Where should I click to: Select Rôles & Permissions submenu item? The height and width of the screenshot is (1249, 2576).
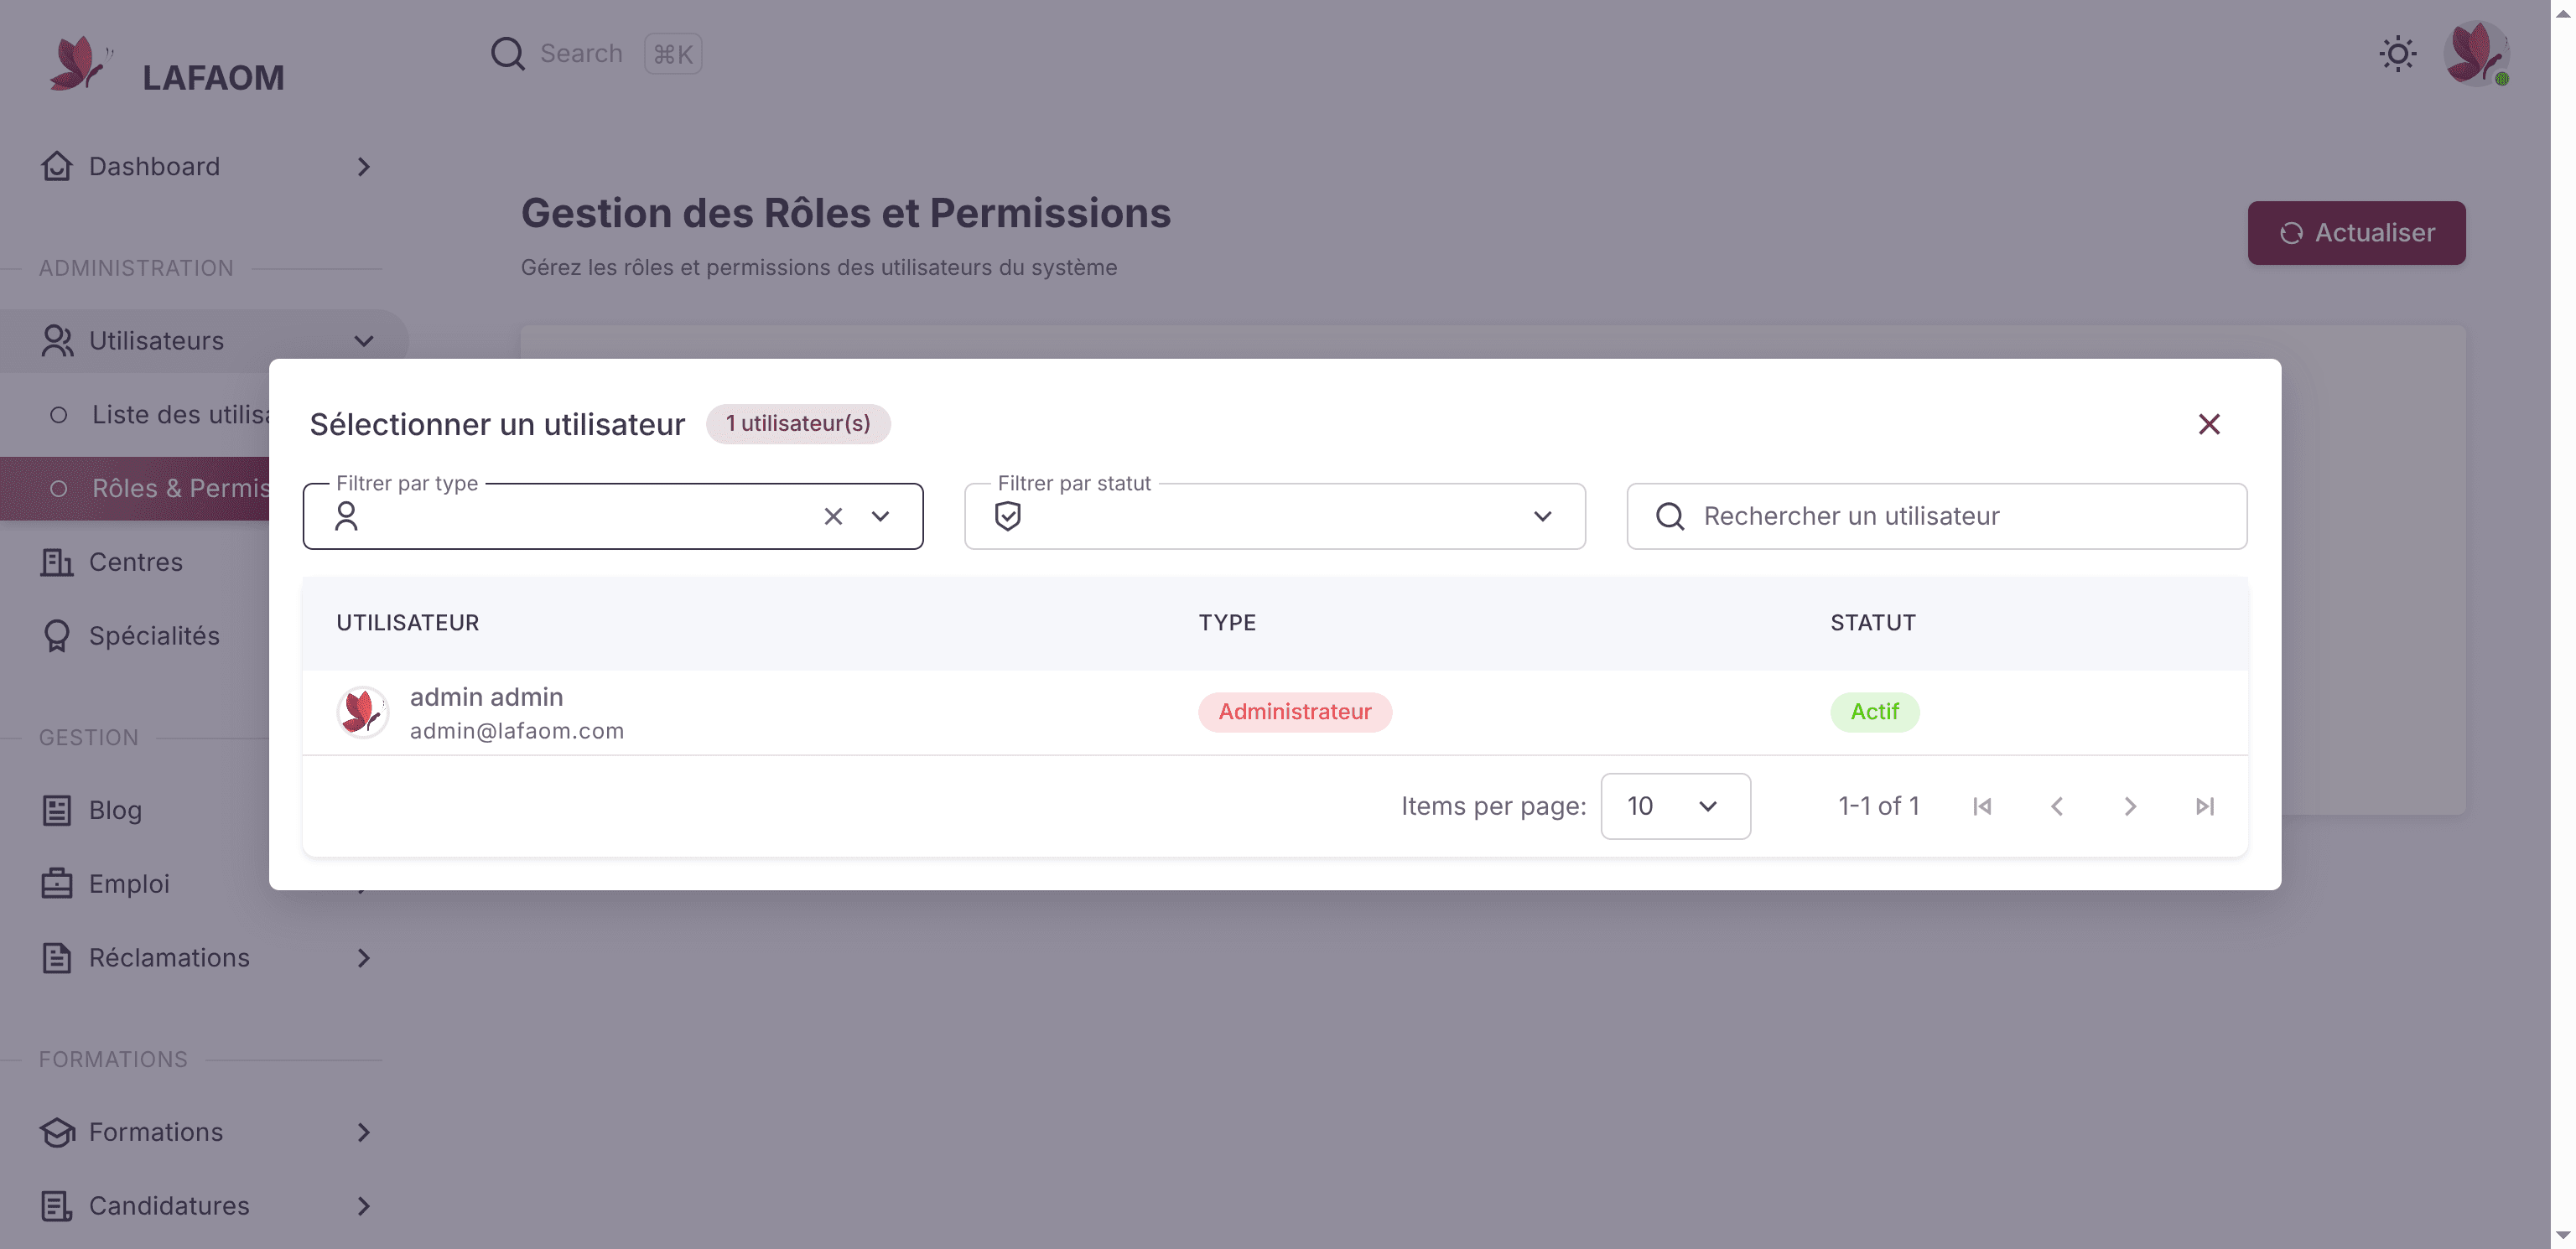[x=135, y=489]
